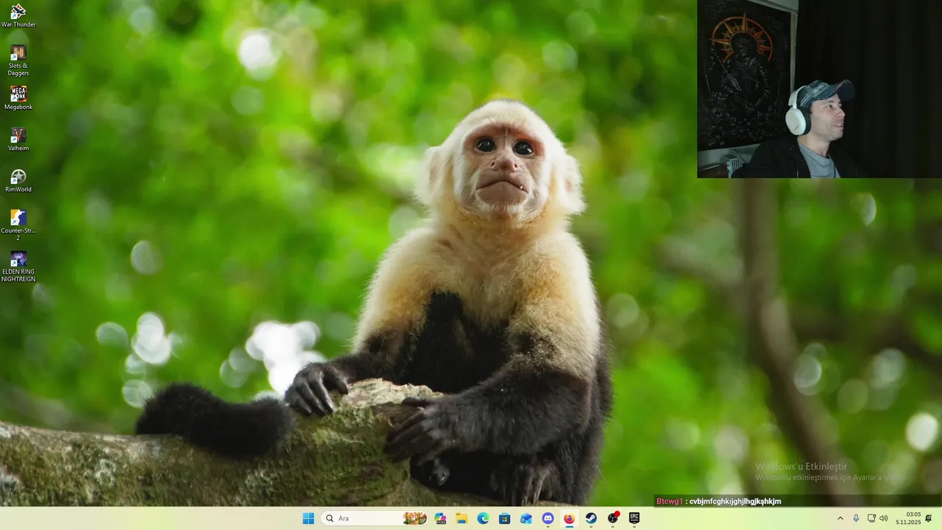The image size is (942, 530).
Task: Switch to Firefox in the taskbar
Action: tap(569, 518)
